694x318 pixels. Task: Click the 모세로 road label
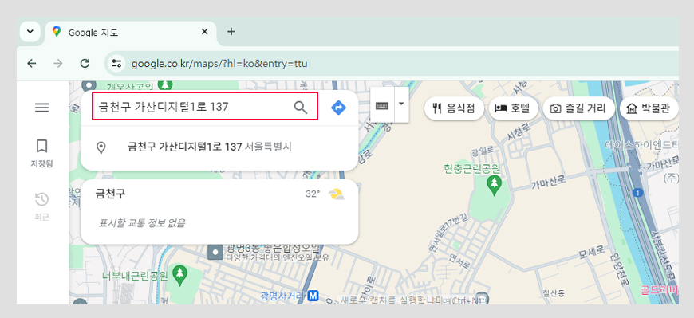point(591,253)
